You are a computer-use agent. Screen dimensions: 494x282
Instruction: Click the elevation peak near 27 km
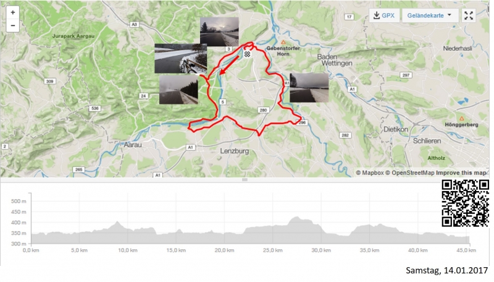[296, 218]
